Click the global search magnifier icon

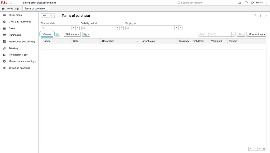pos(179,3)
